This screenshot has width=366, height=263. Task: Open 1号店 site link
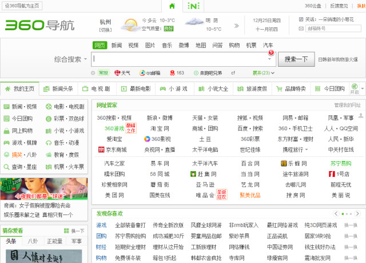coord(339,174)
